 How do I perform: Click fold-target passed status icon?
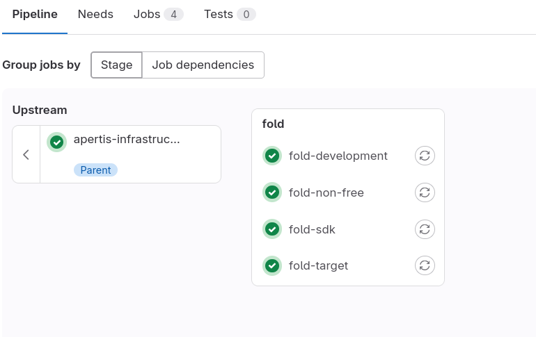click(x=272, y=265)
